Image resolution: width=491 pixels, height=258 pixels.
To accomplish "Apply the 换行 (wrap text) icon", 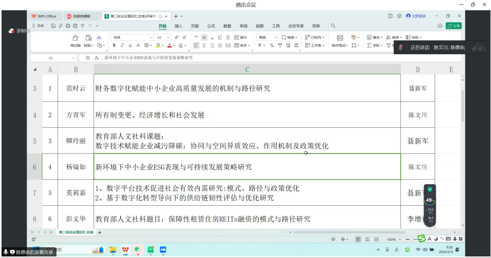I will pyautogui.click(x=236, y=38).
